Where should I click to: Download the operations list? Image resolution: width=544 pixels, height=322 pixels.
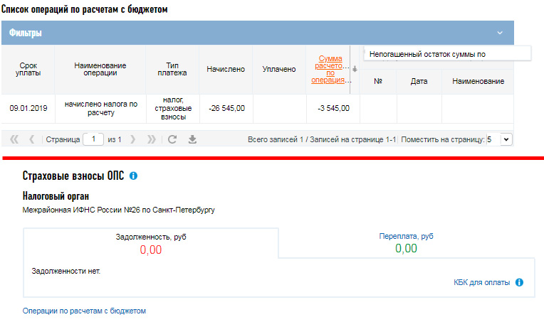(x=192, y=139)
